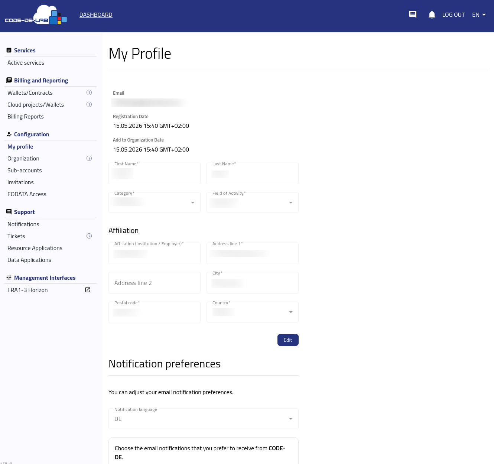
Task: Click the Edit profile button
Action: coord(288,340)
